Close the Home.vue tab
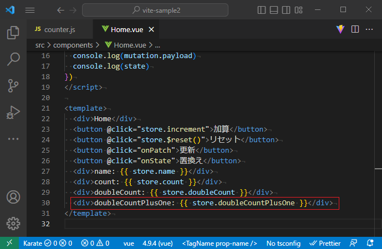 point(151,29)
